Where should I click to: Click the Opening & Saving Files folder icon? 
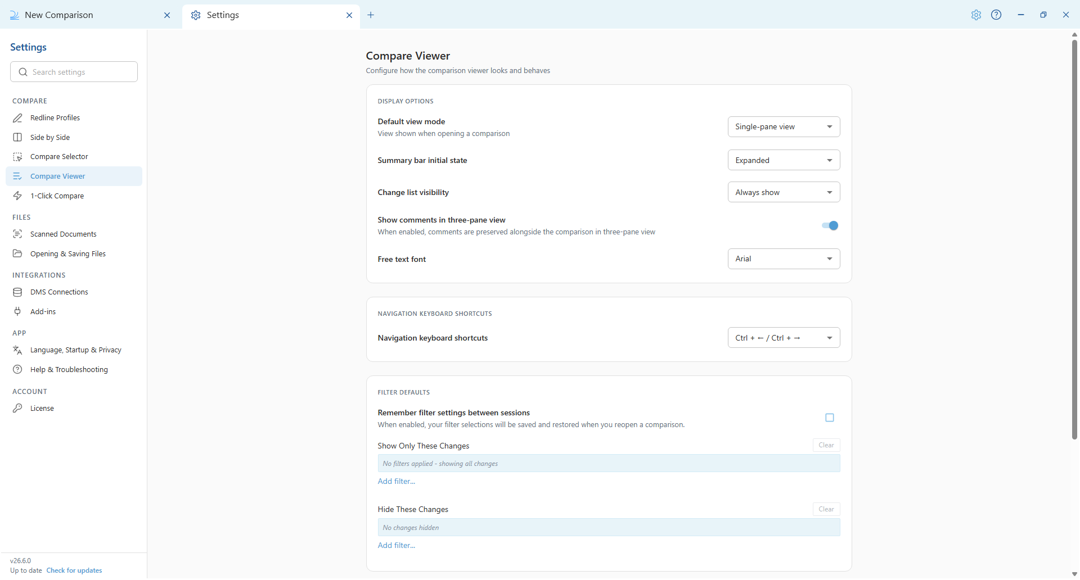pyautogui.click(x=17, y=254)
